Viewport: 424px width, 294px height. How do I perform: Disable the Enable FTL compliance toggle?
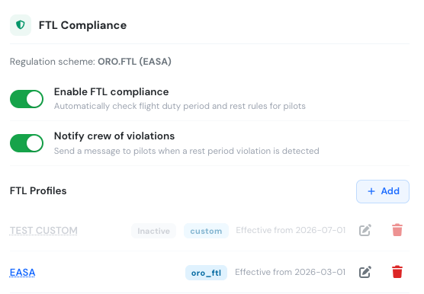point(27,99)
